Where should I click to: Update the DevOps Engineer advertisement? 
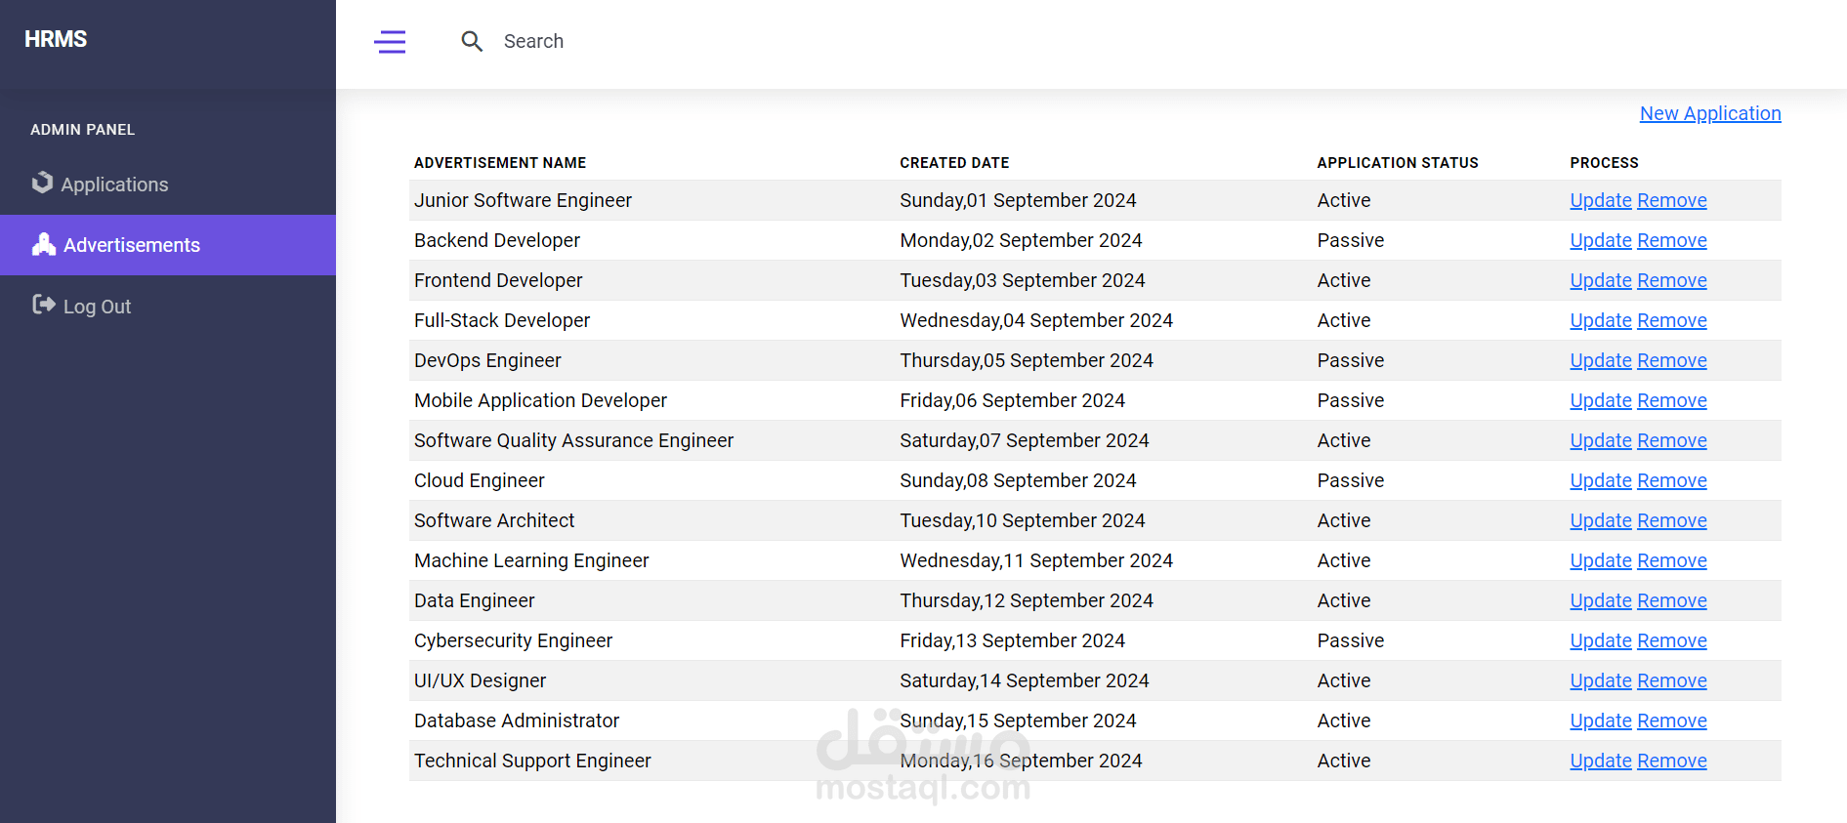1601,360
